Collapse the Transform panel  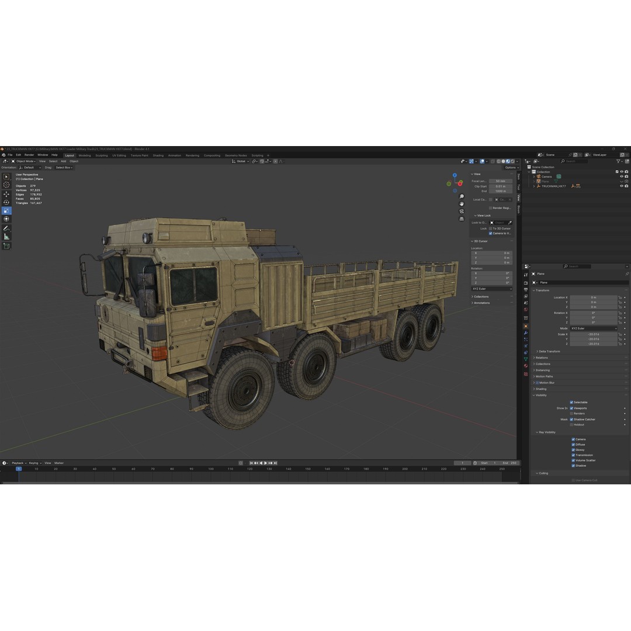pyautogui.click(x=542, y=290)
